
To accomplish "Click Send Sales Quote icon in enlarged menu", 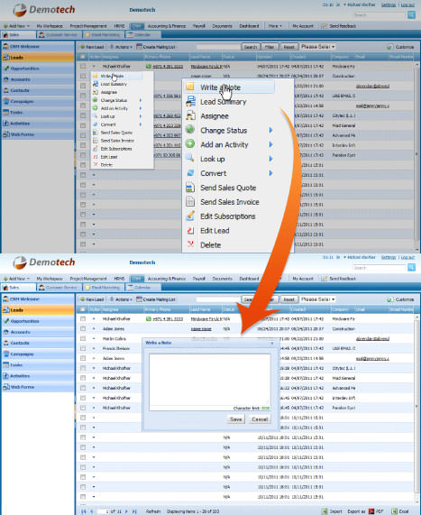I will coord(190,188).
